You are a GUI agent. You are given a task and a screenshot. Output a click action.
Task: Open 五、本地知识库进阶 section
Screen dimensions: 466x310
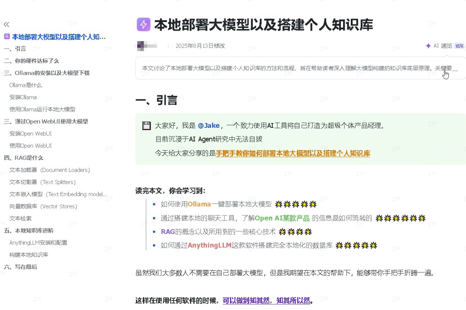coord(28,231)
